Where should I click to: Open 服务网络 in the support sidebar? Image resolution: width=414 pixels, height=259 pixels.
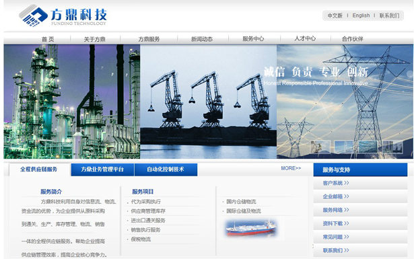(336, 210)
